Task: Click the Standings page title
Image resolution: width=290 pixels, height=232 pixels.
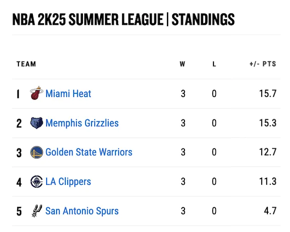Action: 123,19
